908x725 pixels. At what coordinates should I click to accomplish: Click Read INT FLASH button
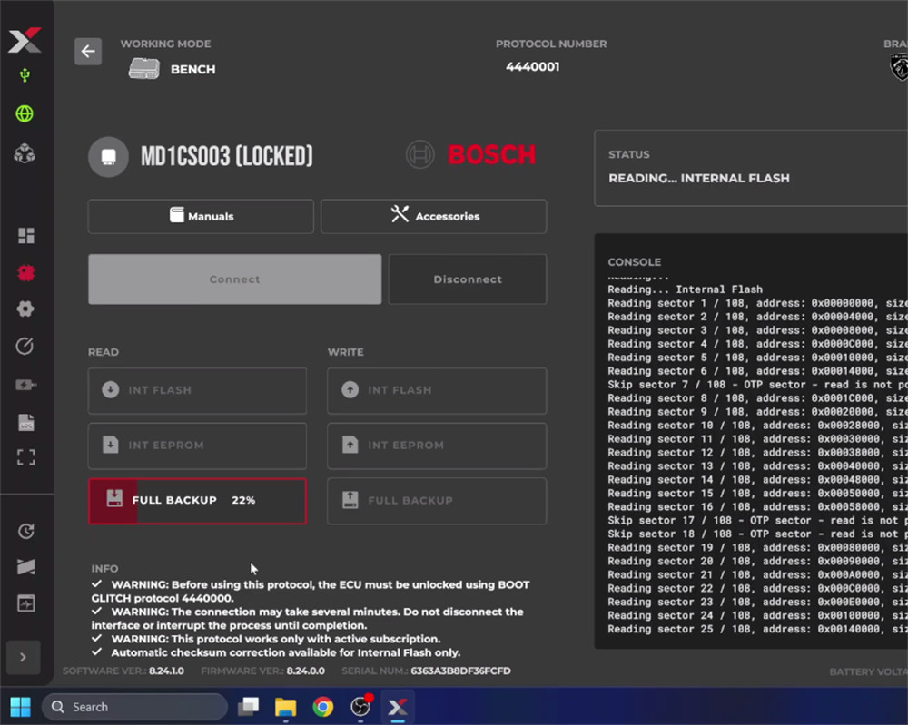tap(197, 390)
